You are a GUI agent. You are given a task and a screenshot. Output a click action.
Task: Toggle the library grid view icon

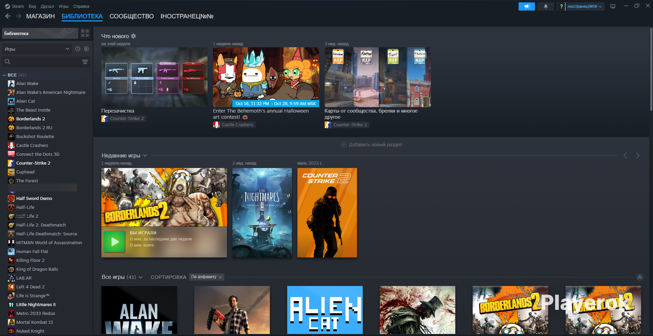[85, 33]
